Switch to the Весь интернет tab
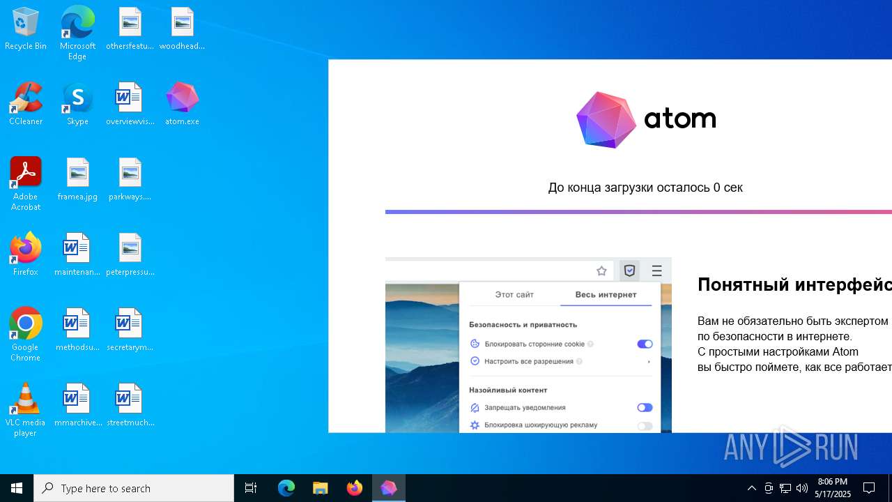Screen dimensions: 892x502 click(606, 294)
